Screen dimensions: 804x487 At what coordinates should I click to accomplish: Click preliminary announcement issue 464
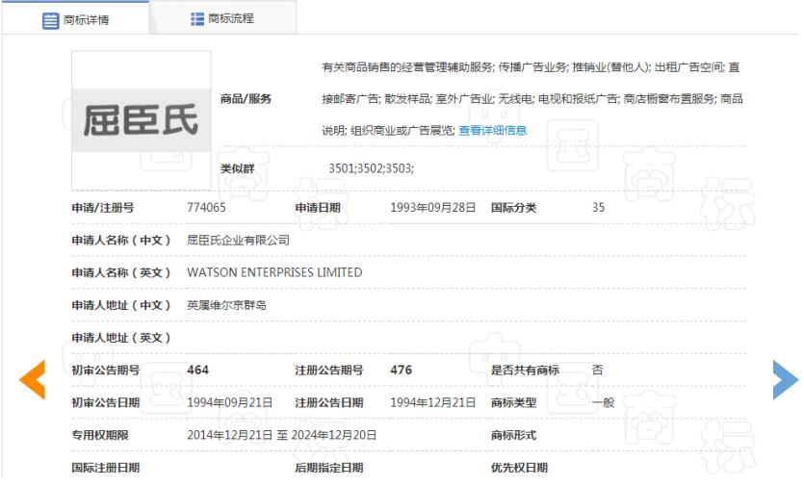[198, 370]
